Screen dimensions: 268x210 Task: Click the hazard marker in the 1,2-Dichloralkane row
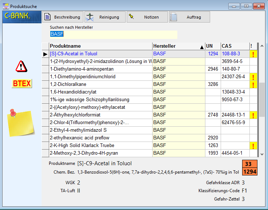(253, 84)
